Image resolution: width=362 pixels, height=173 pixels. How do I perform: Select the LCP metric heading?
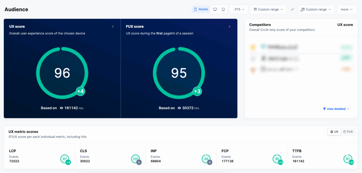13,151
